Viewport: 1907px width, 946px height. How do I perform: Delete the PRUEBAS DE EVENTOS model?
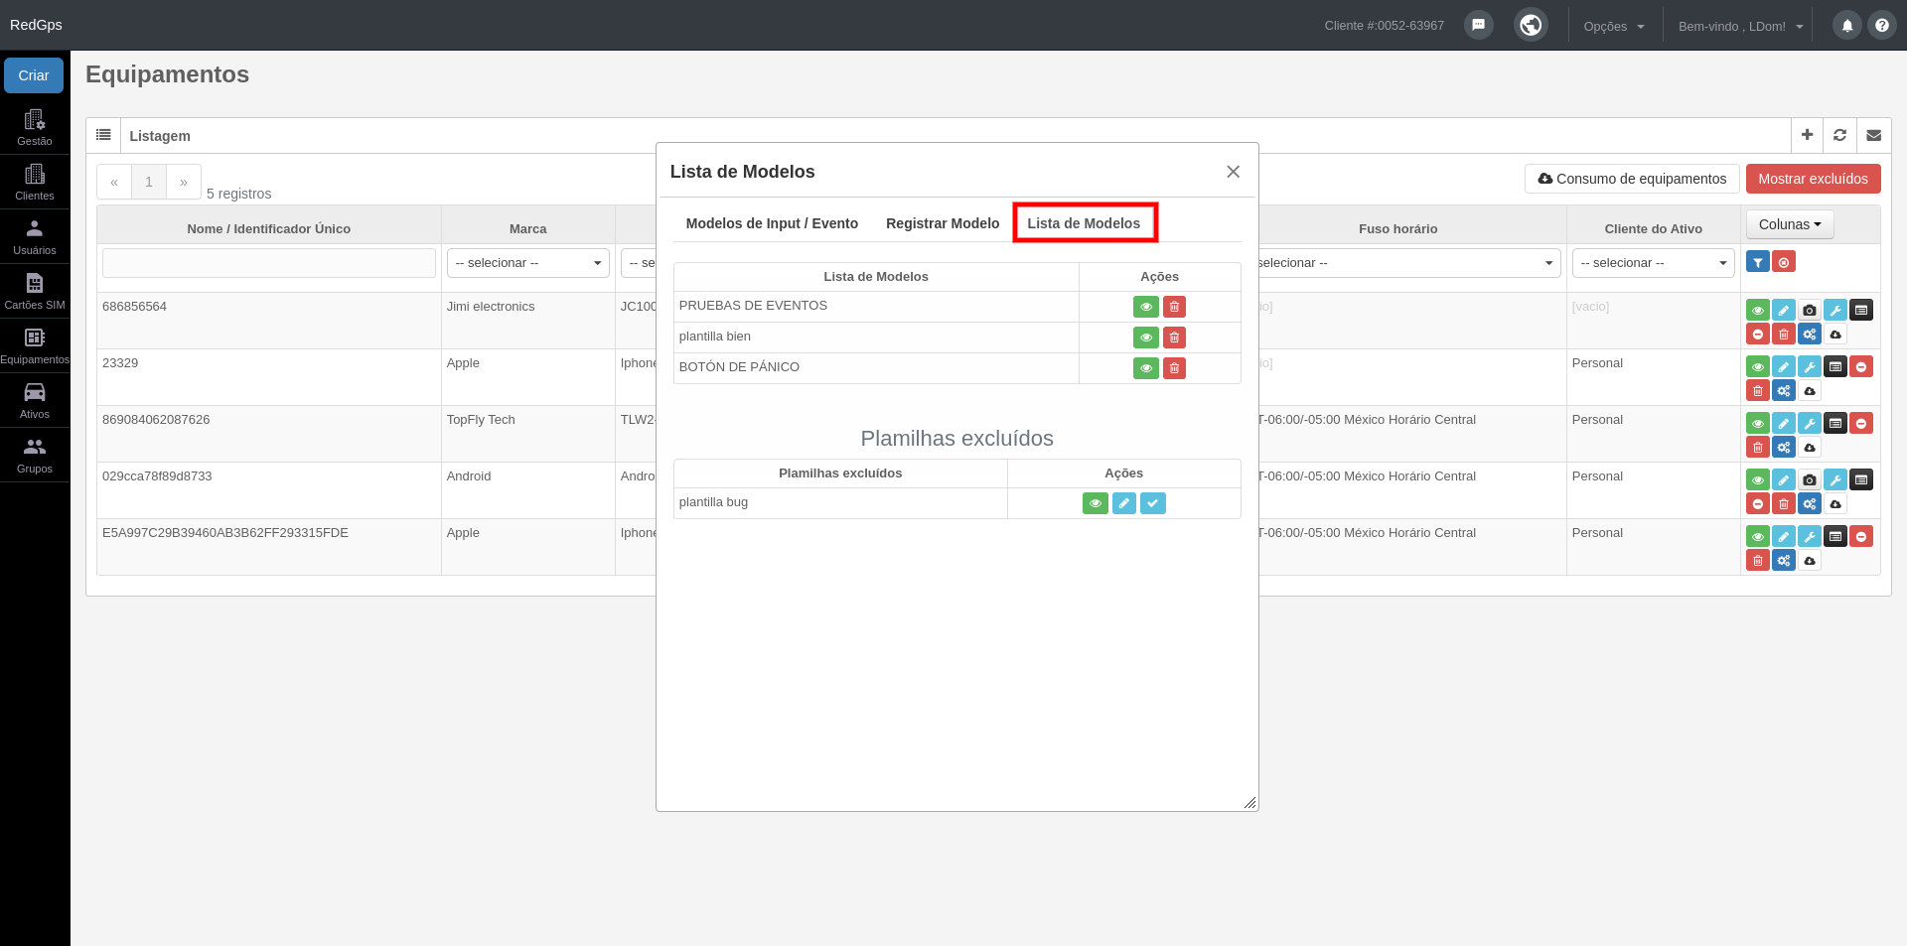click(x=1174, y=307)
